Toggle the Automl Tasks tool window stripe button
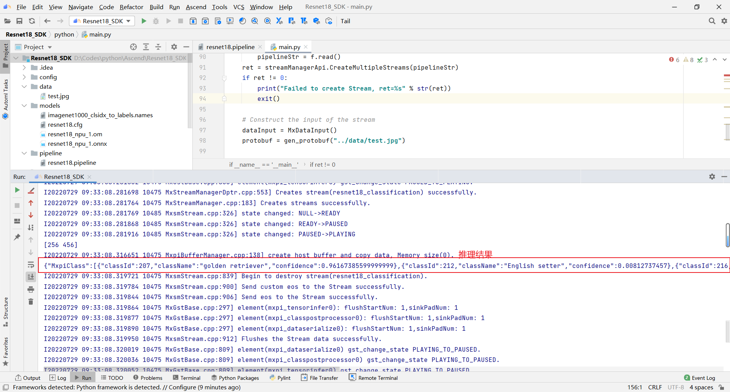730x392 pixels. click(5, 99)
